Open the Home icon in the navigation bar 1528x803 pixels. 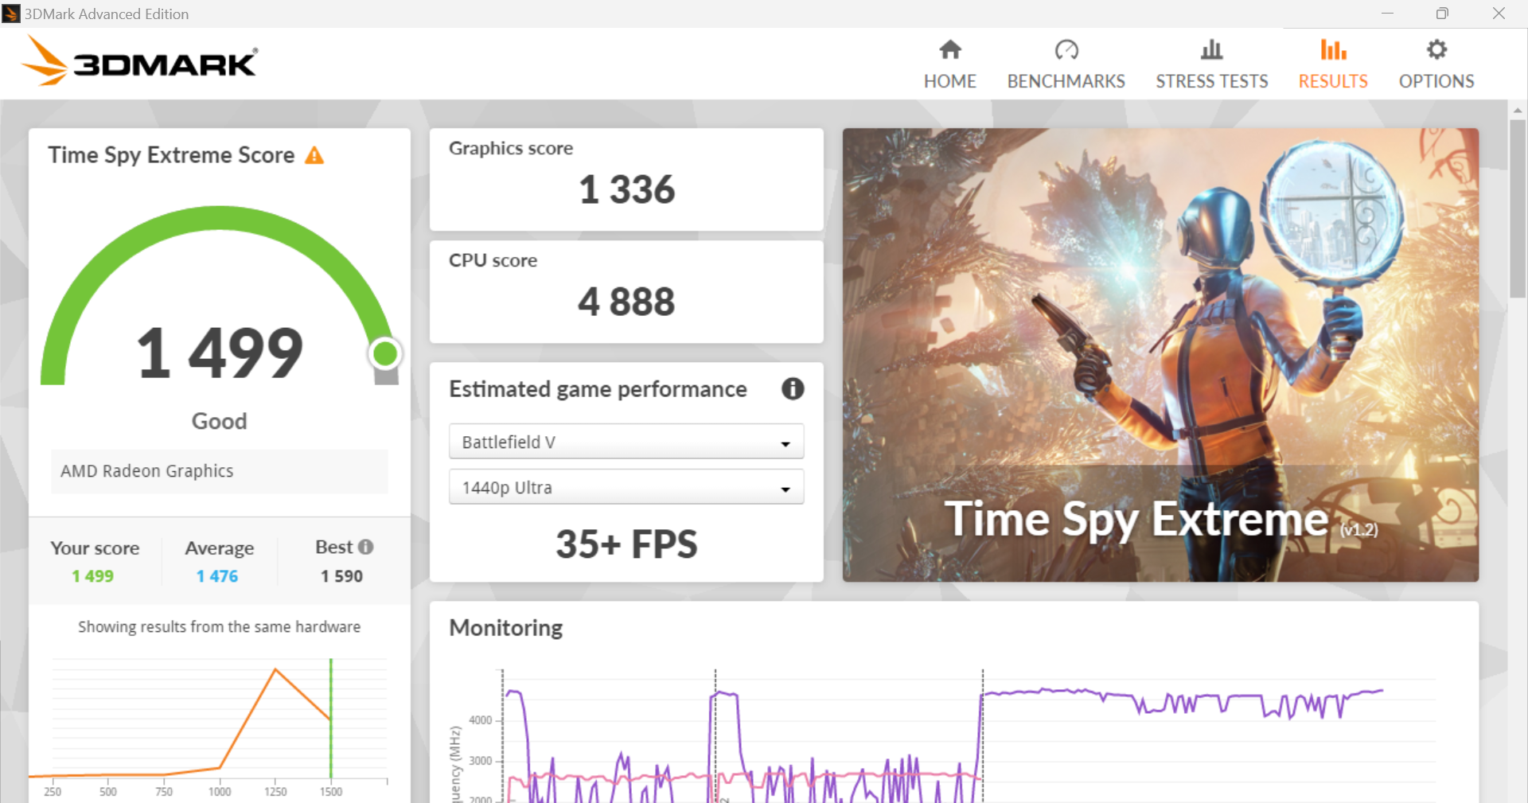pyautogui.click(x=949, y=49)
